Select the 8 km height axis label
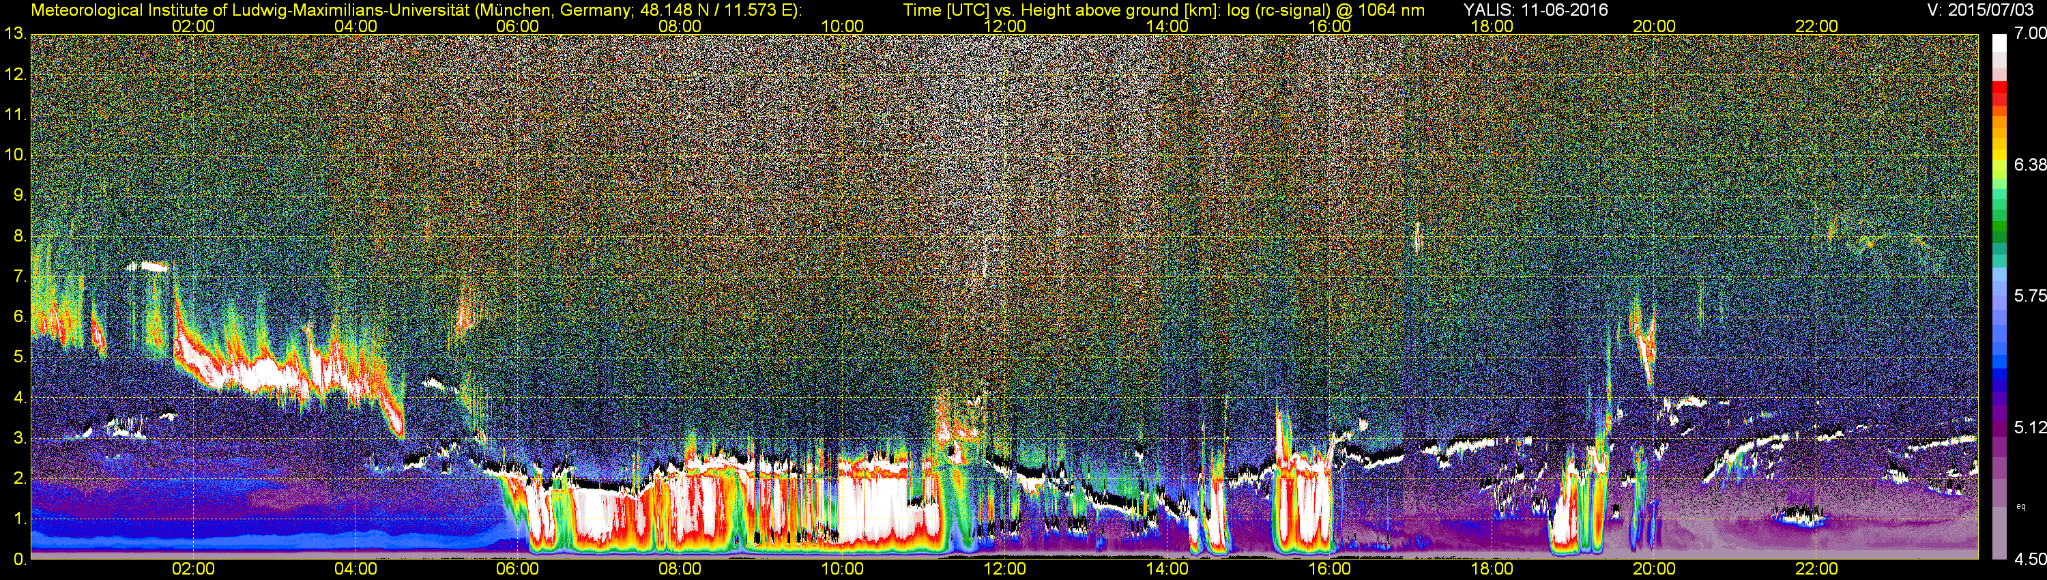This screenshot has width=2047, height=580. pyautogui.click(x=19, y=236)
